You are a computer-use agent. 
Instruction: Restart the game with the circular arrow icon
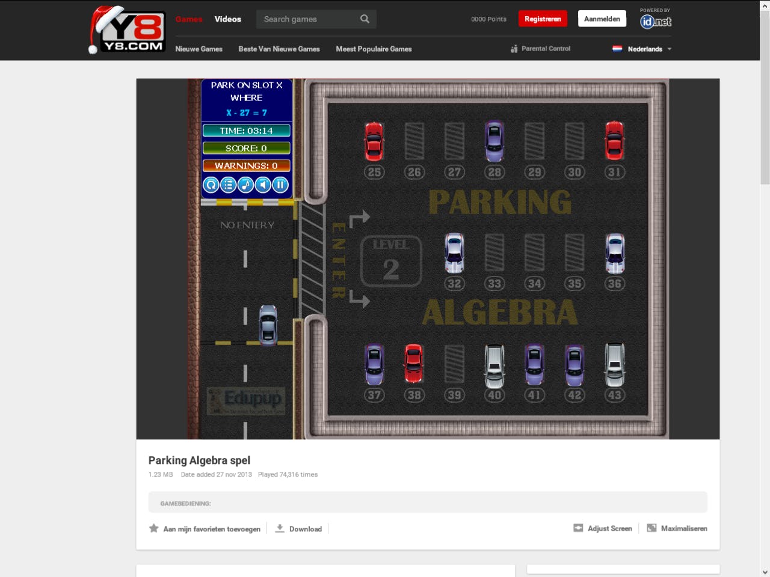[x=211, y=185]
